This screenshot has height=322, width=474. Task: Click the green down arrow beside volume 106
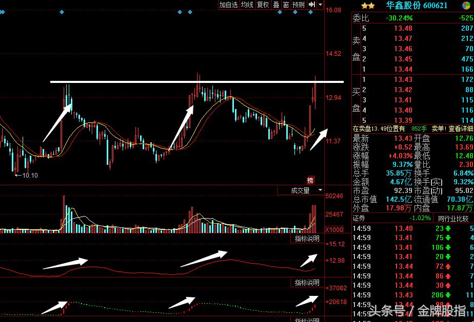[448, 247]
